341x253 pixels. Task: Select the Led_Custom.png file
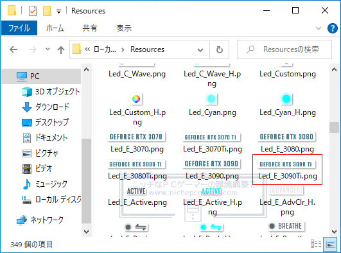coord(288,74)
